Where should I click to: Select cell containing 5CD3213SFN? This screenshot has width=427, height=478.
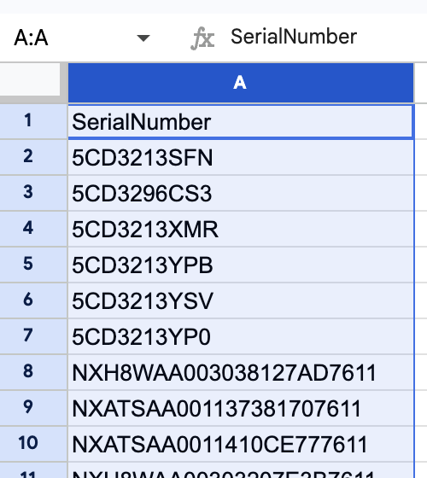point(241,157)
